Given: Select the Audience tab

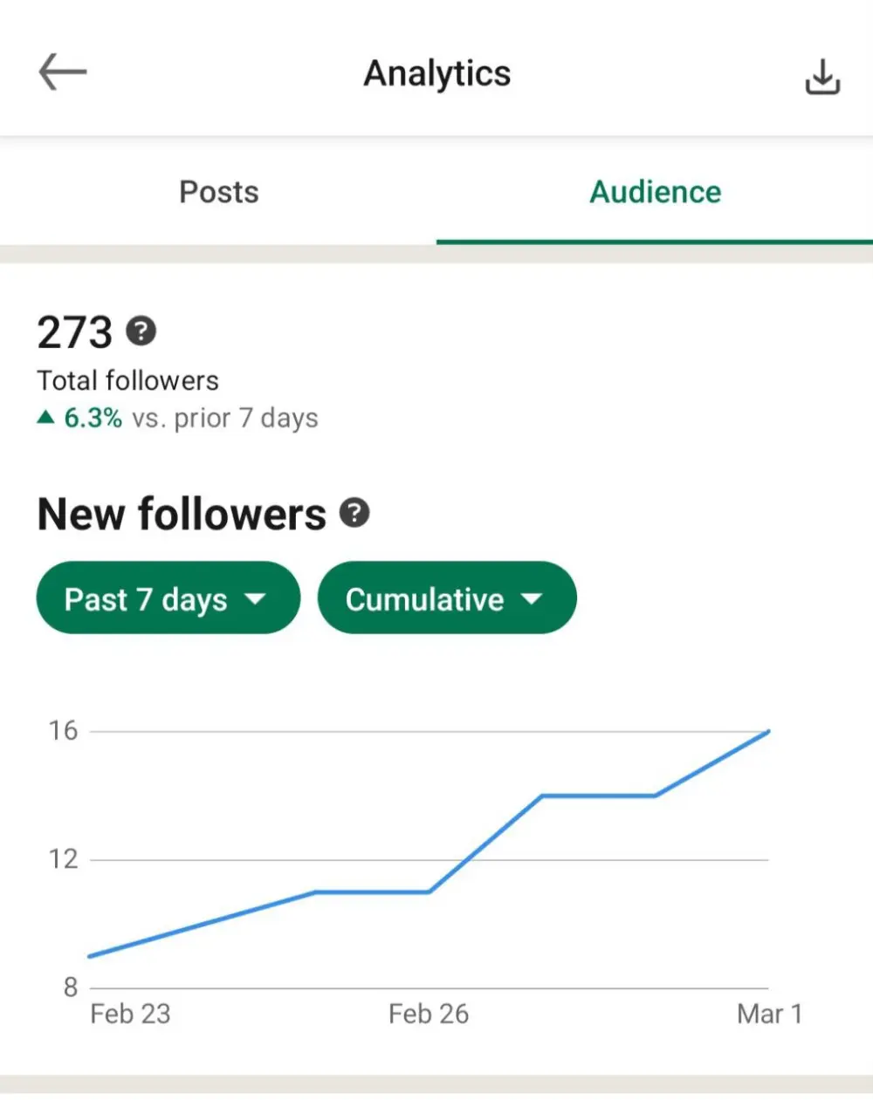Looking at the screenshot, I should [x=655, y=192].
